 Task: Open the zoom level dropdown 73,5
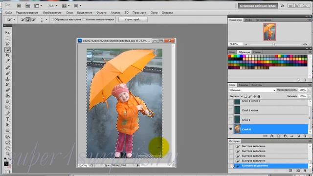pyautogui.click(x=57, y=6)
